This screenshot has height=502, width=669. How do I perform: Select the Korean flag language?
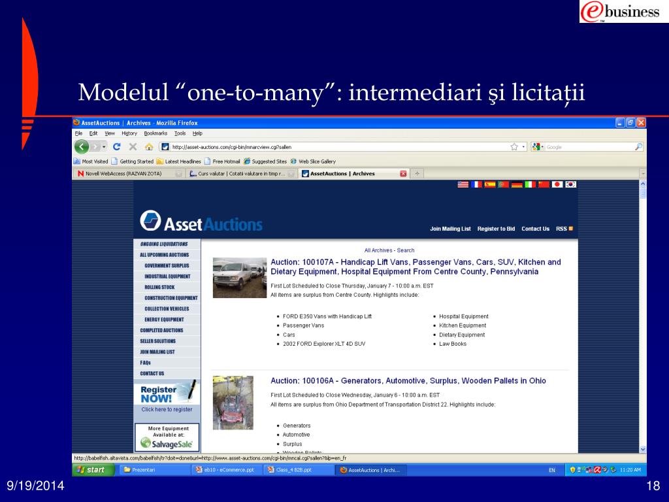pyautogui.click(x=571, y=184)
